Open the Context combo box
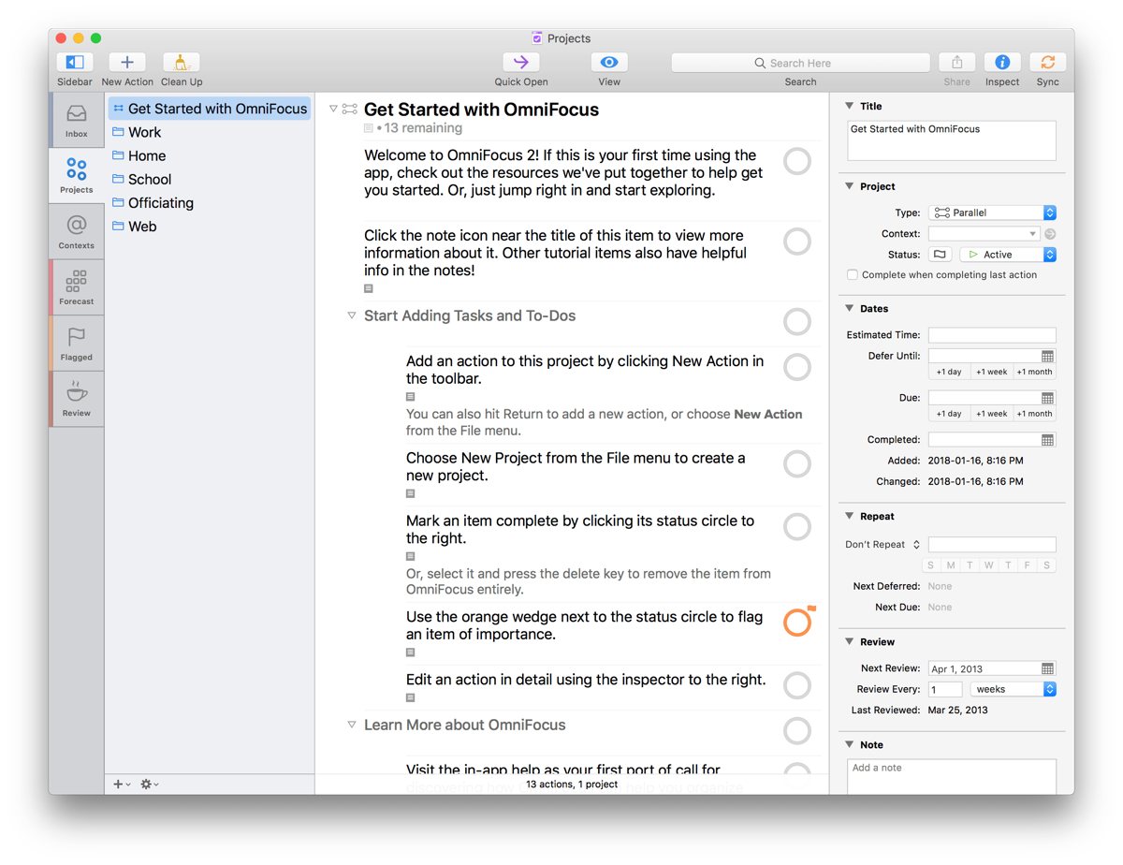1123x865 pixels. coord(984,234)
